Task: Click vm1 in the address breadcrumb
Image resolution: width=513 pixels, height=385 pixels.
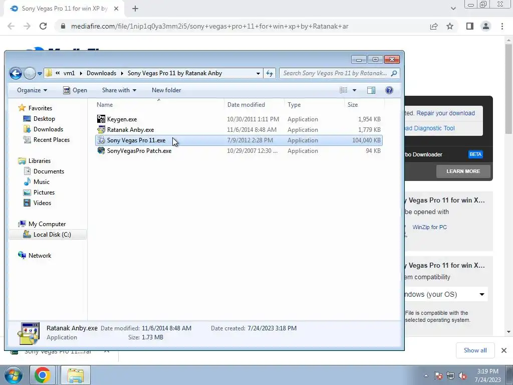Action: tap(69, 73)
